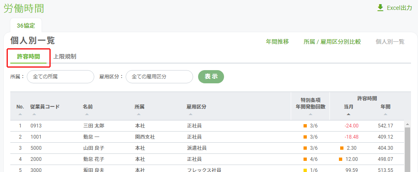Click the 99.59 monthly value
The height and width of the screenshot is (172, 418).
(x=352, y=170)
